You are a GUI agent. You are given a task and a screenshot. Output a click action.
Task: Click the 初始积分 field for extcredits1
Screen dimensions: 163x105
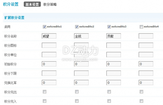pos(49,64)
